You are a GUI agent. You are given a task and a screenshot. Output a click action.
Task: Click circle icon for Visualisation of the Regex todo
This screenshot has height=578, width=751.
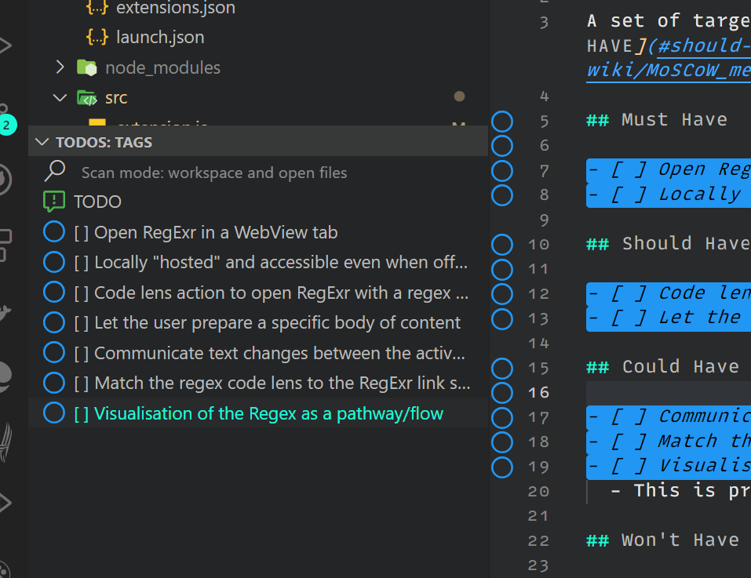pos(54,413)
